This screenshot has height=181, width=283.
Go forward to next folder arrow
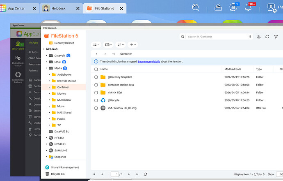105,54
